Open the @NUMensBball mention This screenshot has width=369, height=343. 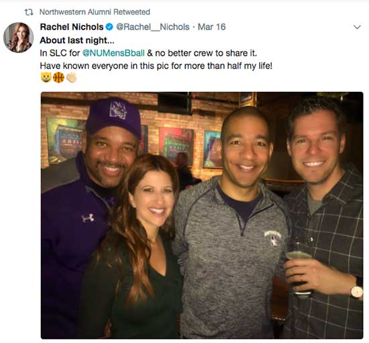pos(113,53)
